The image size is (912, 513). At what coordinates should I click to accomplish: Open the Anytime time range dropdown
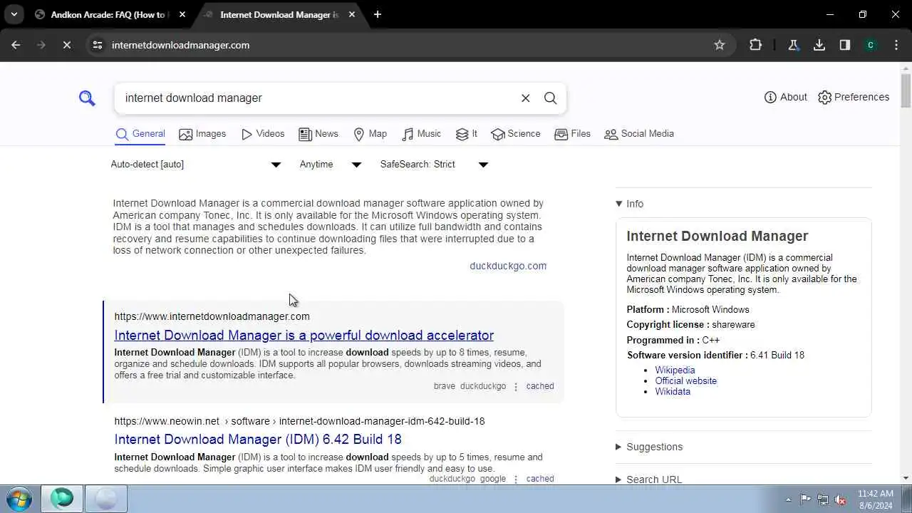point(331,165)
